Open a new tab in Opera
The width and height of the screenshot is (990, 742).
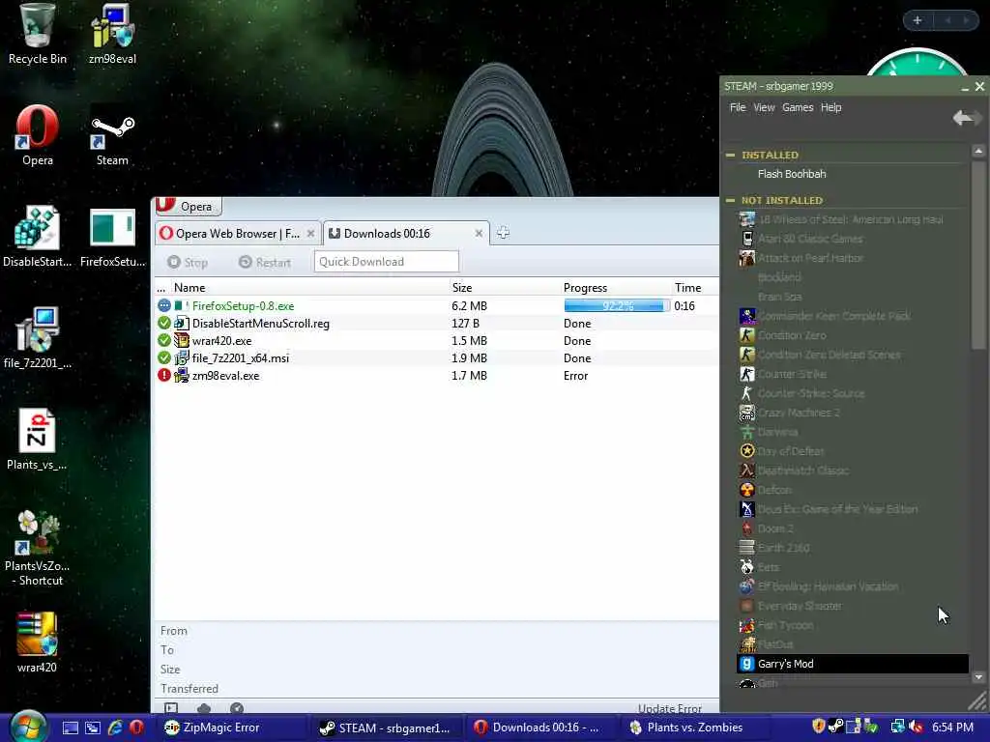[503, 233]
